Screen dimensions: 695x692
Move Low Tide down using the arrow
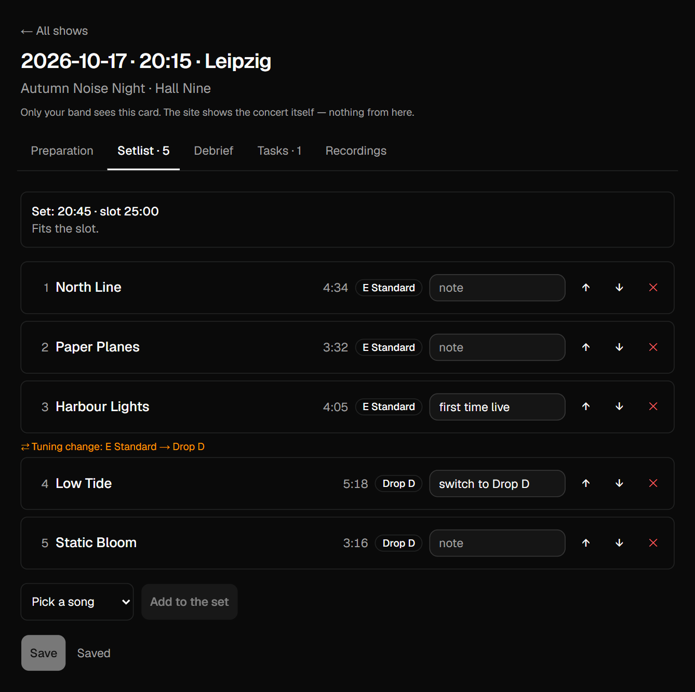click(619, 483)
